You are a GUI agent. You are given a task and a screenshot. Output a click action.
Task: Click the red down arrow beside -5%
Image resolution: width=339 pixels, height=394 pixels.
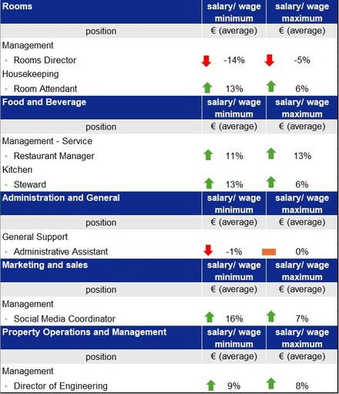coord(270,60)
